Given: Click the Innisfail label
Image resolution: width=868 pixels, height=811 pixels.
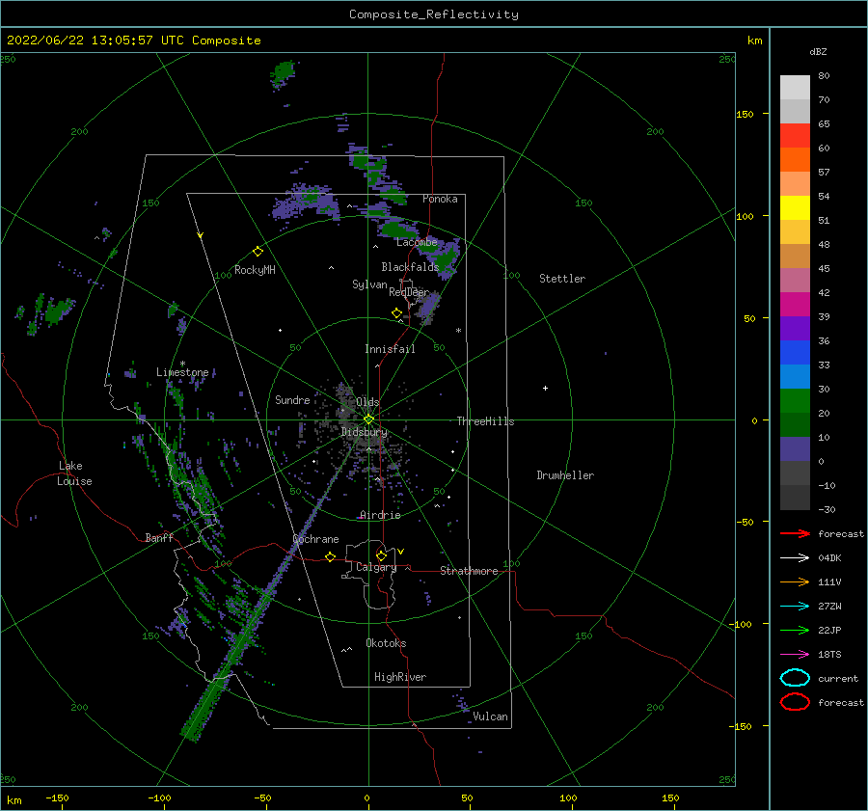Looking at the screenshot, I should point(390,349).
